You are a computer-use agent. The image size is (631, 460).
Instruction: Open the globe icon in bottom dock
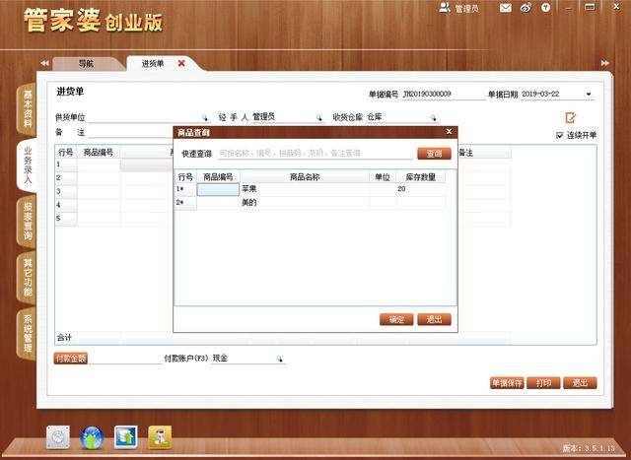pyautogui.click(x=92, y=437)
